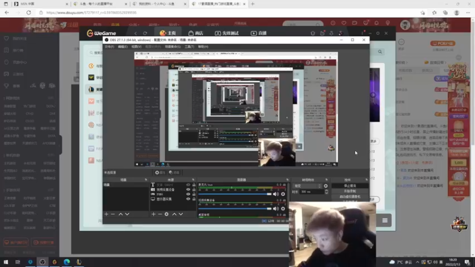Add a new source in OBS Sources panel
Screen dimensions: 475x267
click(x=154, y=214)
